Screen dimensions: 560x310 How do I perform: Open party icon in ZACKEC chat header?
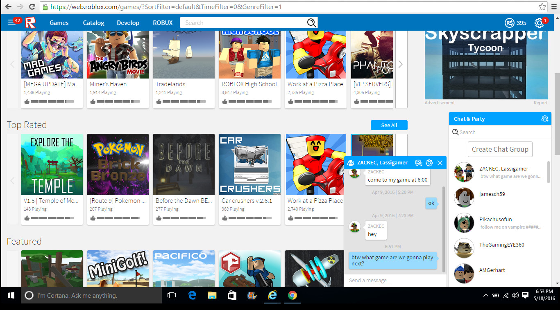(x=418, y=163)
